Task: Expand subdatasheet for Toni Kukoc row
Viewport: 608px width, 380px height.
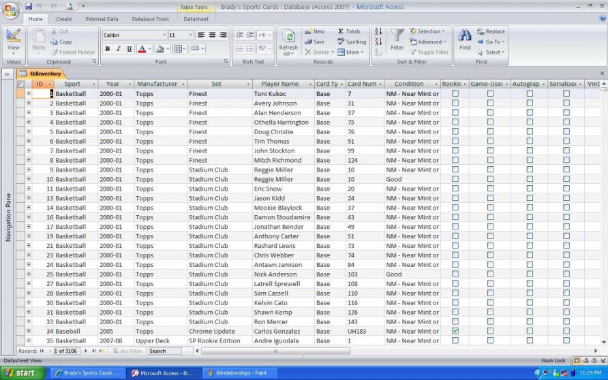Action: [x=29, y=94]
